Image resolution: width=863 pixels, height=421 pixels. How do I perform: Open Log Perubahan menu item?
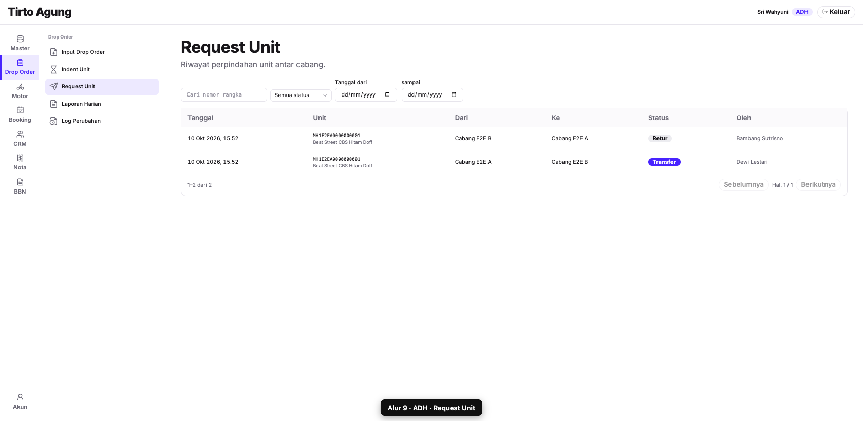102,121
